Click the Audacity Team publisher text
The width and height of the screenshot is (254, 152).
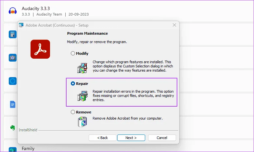pos(49,14)
